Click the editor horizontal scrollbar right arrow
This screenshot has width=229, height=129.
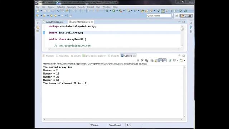[179, 49]
